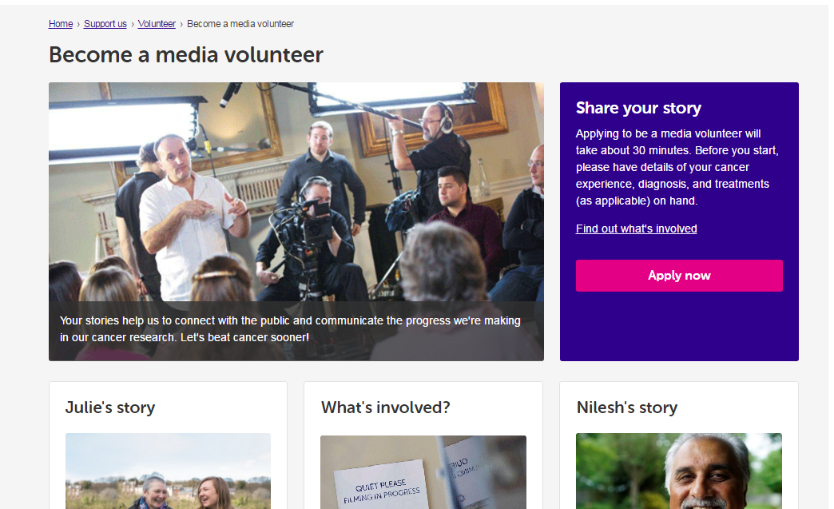834x509 pixels.
Task: Open the Nilesh's story card heading
Action: pos(627,408)
